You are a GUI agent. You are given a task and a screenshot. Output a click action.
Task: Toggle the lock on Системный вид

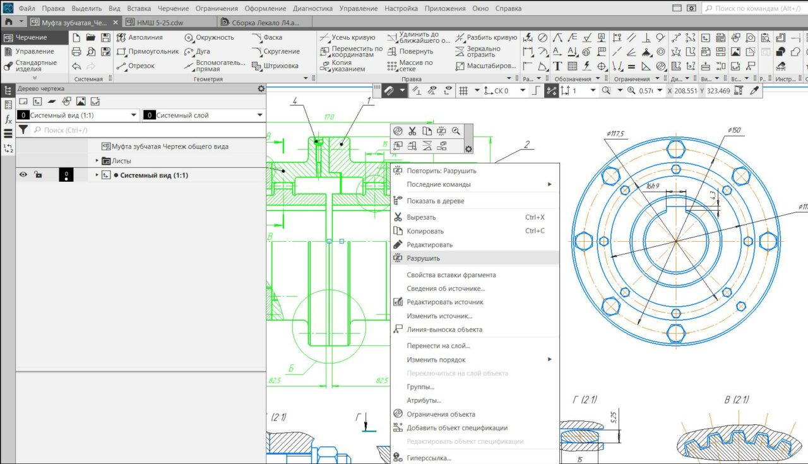(39, 175)
